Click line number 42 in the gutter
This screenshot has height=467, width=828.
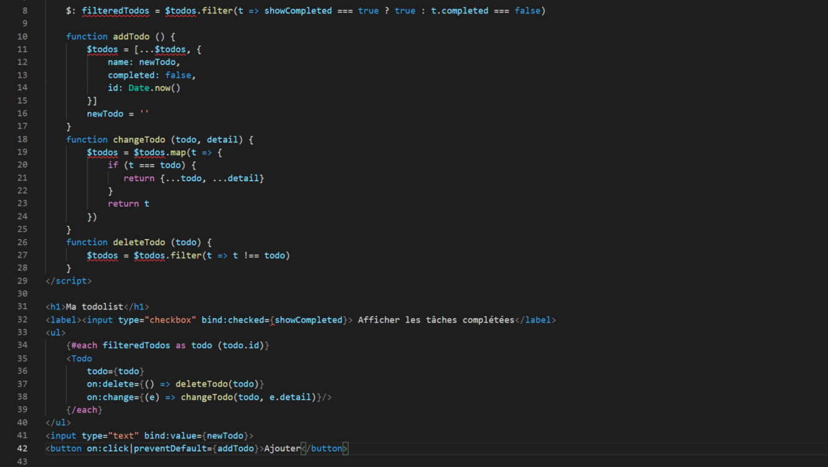[22, 448]
